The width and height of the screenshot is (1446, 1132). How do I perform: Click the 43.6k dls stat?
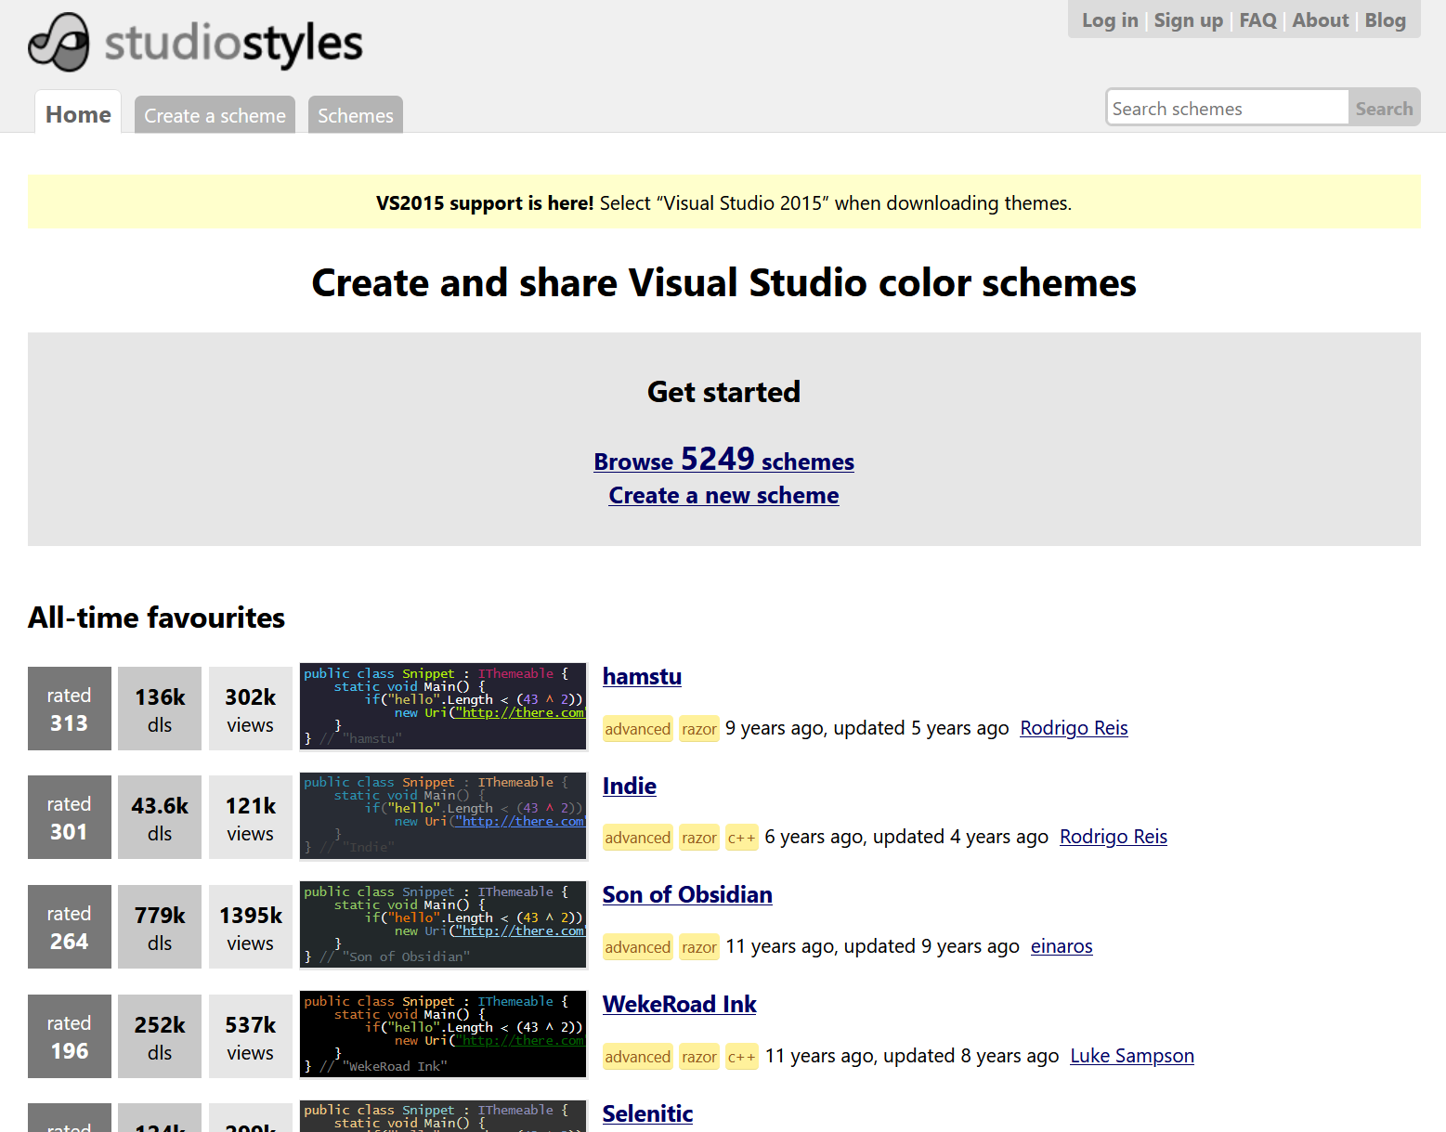160,817
